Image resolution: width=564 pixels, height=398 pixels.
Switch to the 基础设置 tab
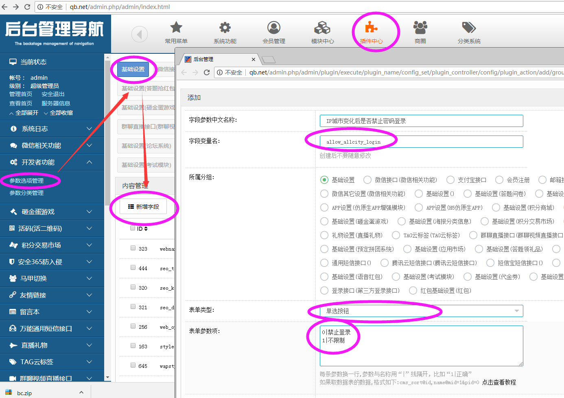(x=133, y=69)
